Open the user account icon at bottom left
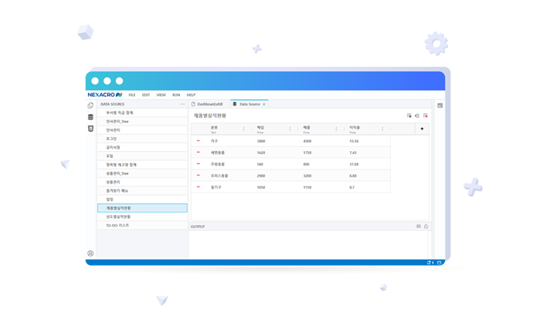 pyautogui.click(x=91, y=254)
